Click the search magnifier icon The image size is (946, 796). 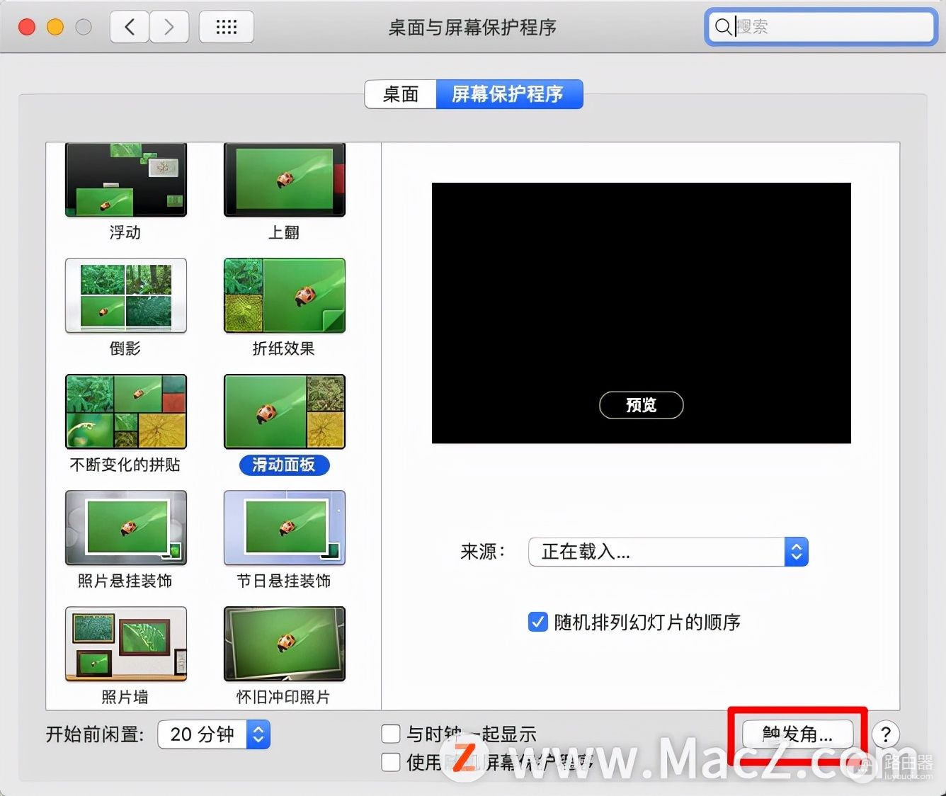click(x=722, y=27)
